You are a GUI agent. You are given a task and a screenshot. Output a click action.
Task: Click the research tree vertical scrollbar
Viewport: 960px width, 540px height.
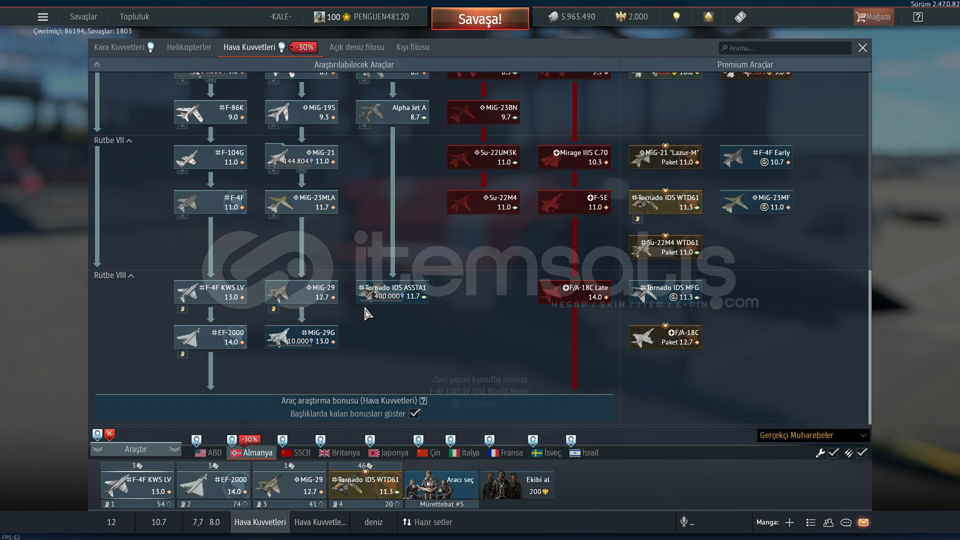pyautogui.click(x=869, y=347)
